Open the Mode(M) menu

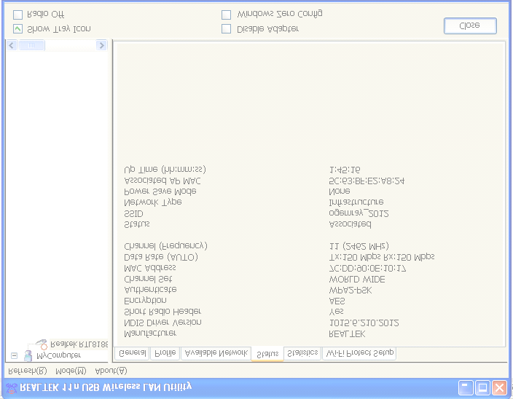pos(71,371)
